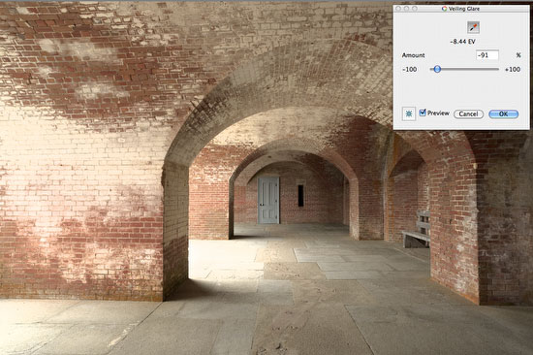Click the middle of the Amount slider track
This screenshot has height=355, width=533.
(464, 69)
